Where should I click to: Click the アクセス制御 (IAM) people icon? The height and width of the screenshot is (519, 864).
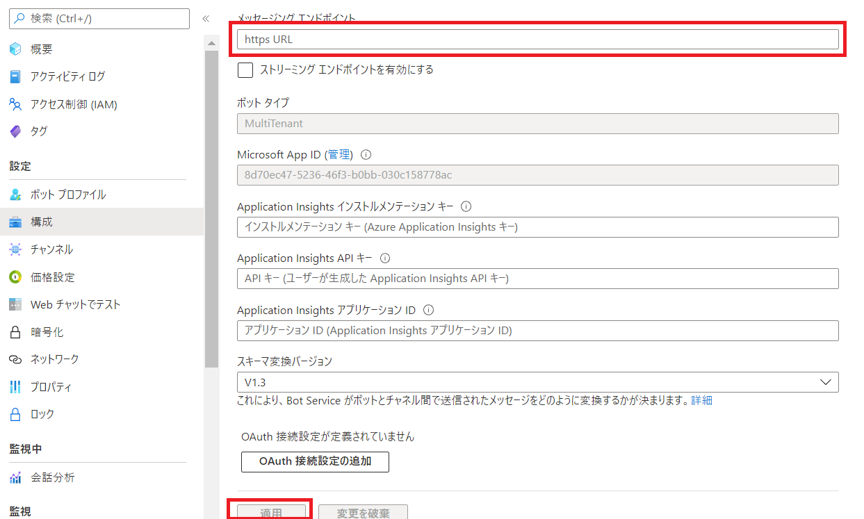point(15,104)
